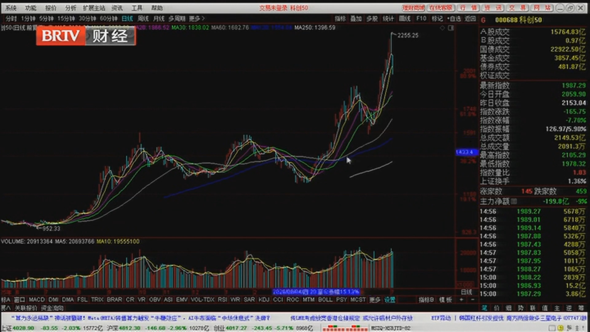590x332 pixels.
Task: Open indicator 设置 settings
Action: click(390, 299)
